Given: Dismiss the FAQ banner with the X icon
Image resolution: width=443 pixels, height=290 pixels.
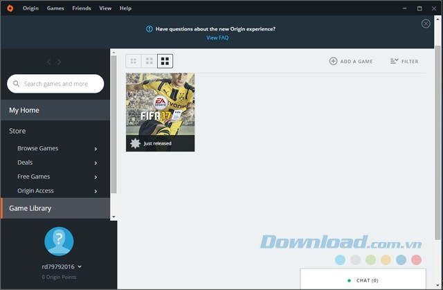Looking at the screenshot, I should (x=426, y=24).
